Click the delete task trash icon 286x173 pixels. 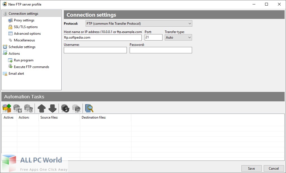click(29, 108)
